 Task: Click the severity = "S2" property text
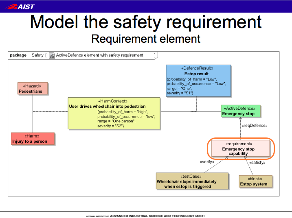(x=110, y=126)
